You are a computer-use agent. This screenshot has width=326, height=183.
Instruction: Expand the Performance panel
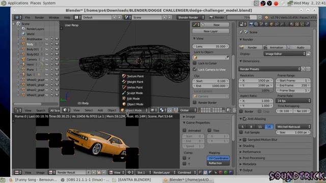pyautogui.click(x=240, y=152)
